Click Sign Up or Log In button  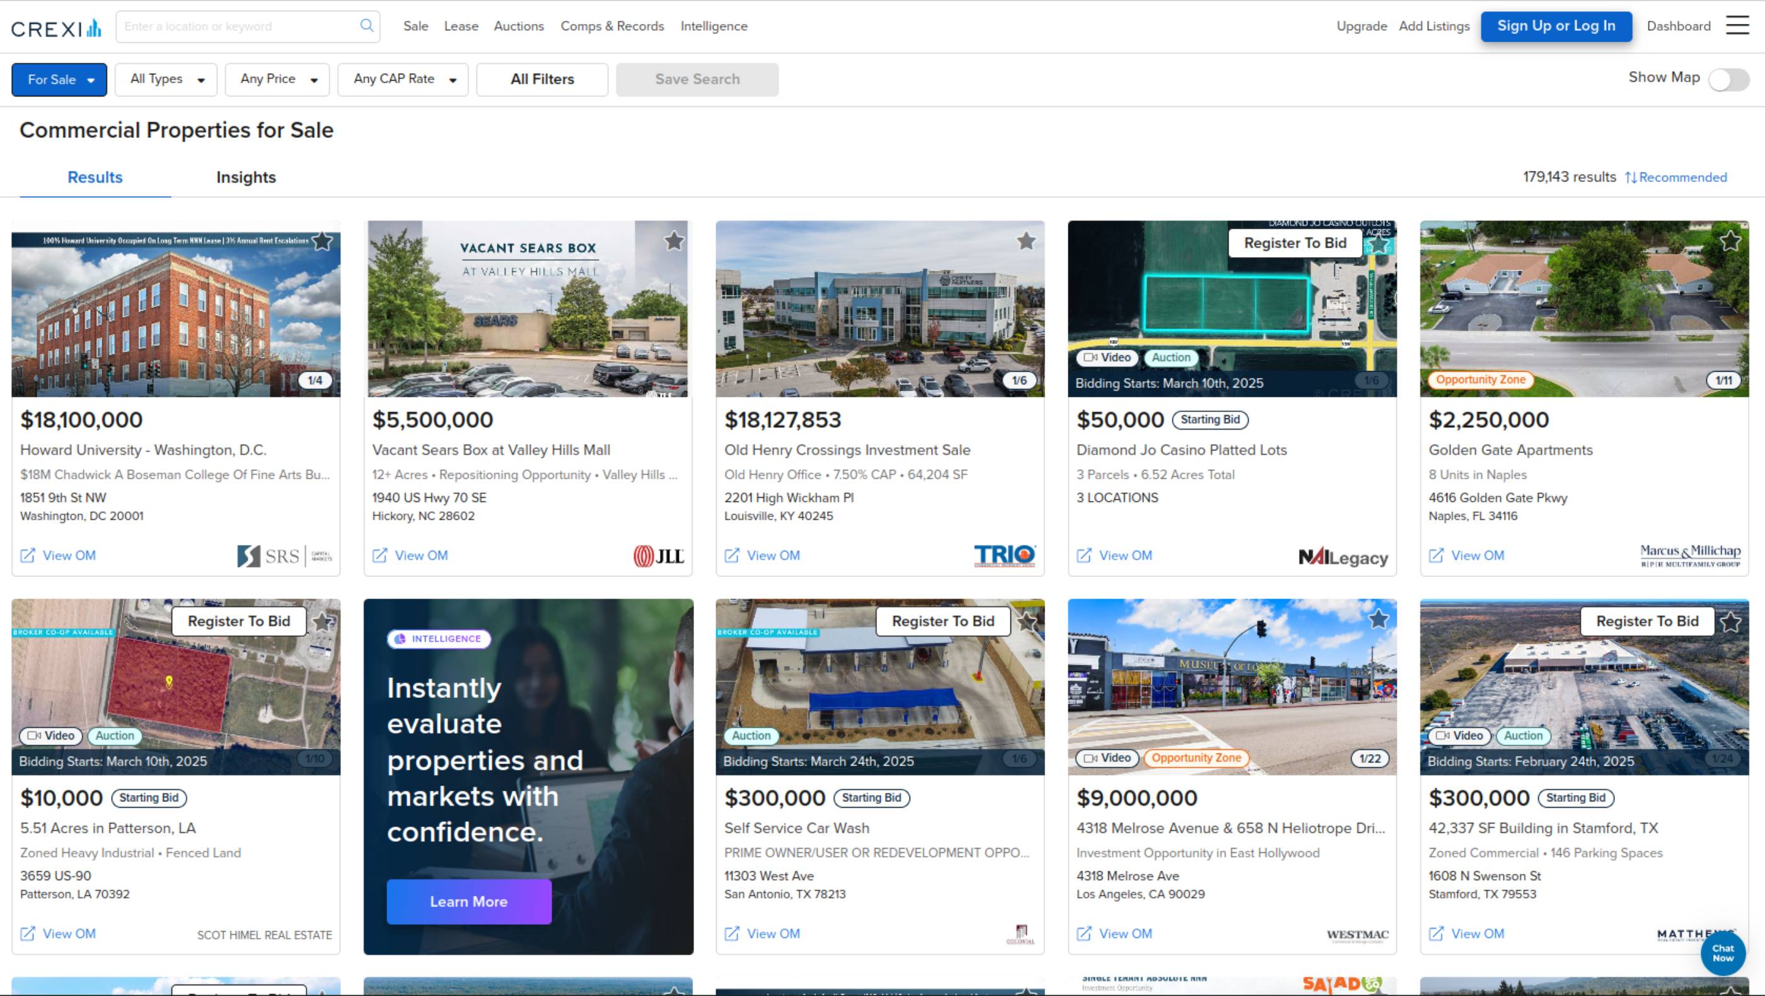click(x=1556, y=26)
